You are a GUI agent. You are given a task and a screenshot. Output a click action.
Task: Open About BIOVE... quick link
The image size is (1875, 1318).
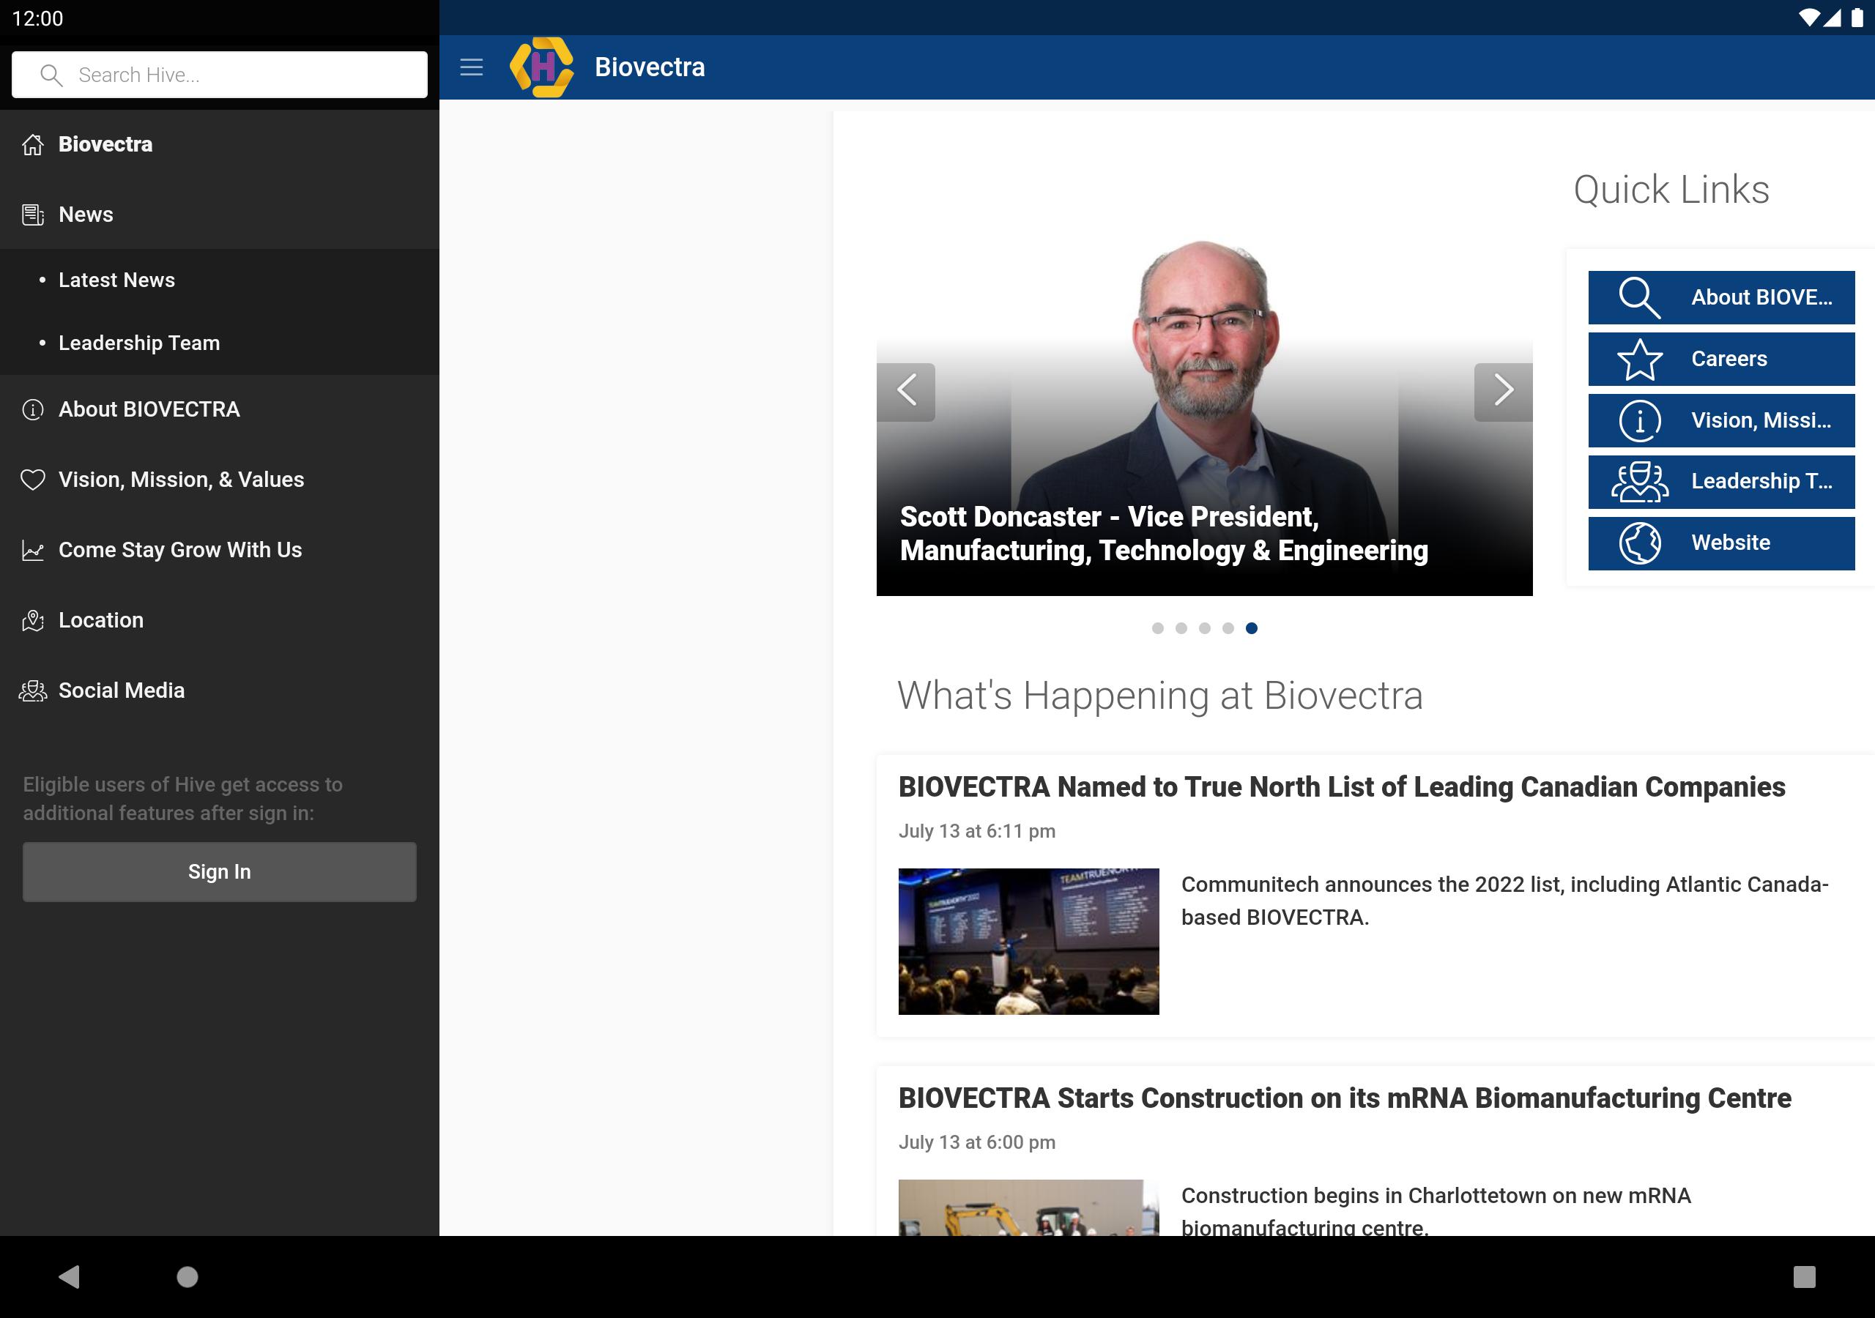click(1721, 297)
